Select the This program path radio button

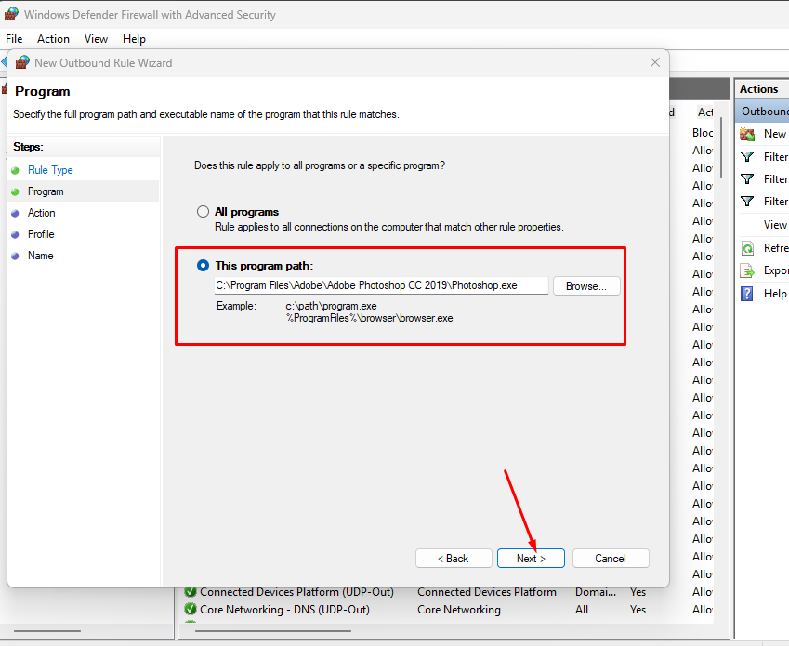203,266
